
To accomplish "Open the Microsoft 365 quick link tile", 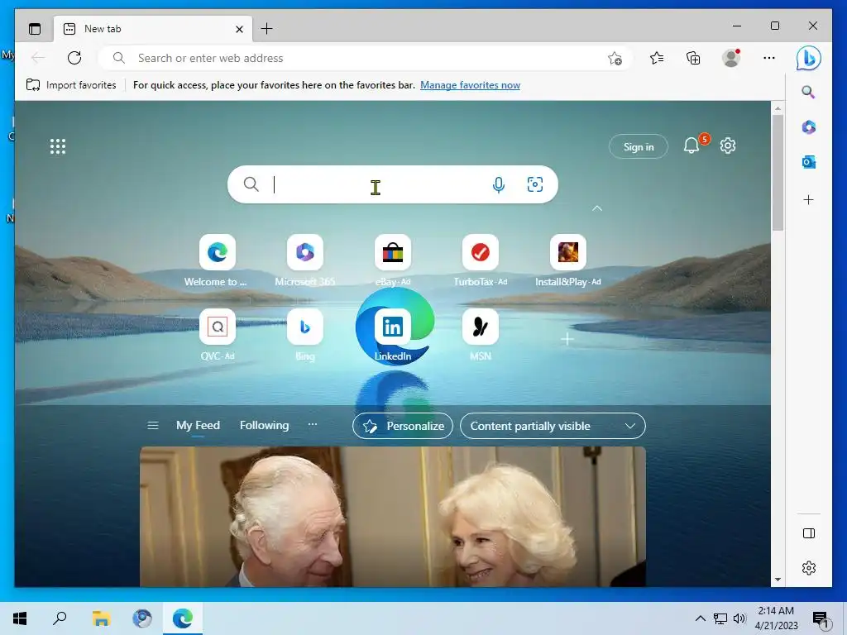I will (304, 260).
